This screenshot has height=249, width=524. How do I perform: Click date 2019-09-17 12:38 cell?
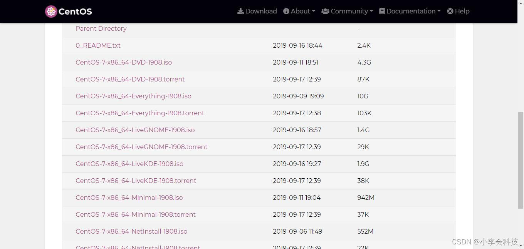pyautogui.click(x=297, y=113)
